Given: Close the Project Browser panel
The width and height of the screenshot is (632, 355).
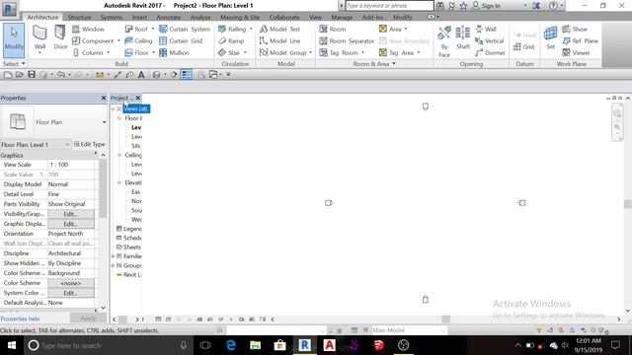Looking at the screenshot, I should (138, 98).
